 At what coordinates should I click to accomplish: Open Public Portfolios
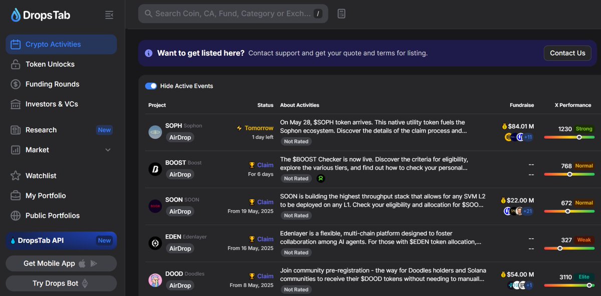pyautogui.click(x=53, y=215)
